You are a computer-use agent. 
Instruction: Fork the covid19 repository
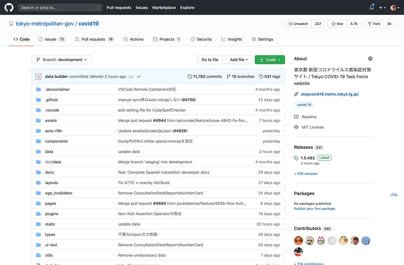pos(374,24)
